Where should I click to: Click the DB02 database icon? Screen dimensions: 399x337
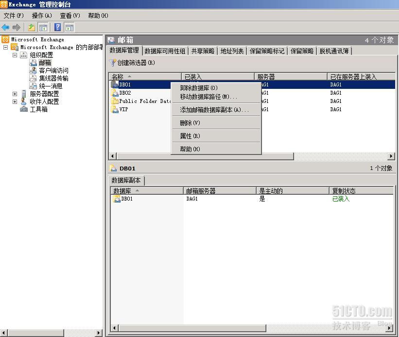(115, 93)
